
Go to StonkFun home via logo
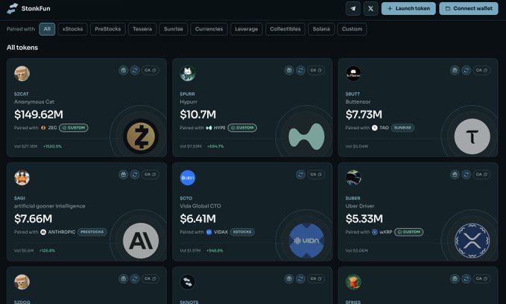[28, 8]
